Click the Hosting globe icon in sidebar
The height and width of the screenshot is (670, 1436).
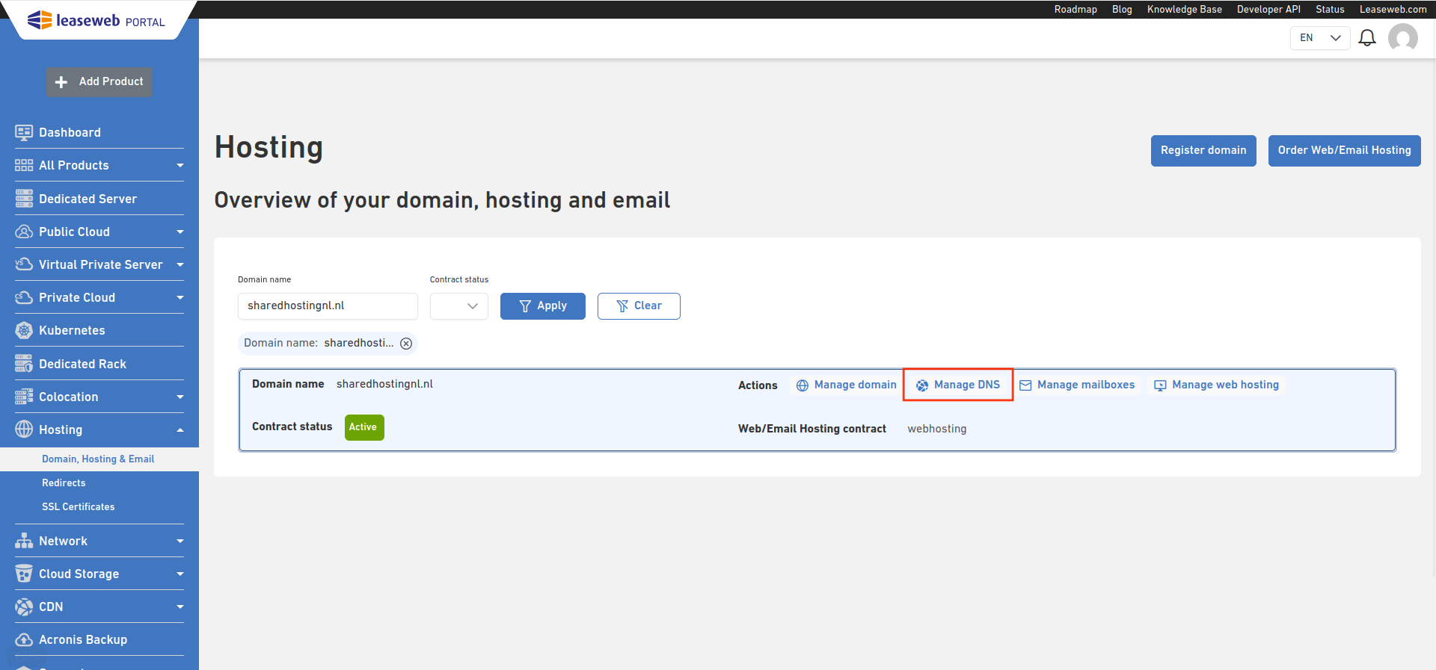(x=24, y=429)
